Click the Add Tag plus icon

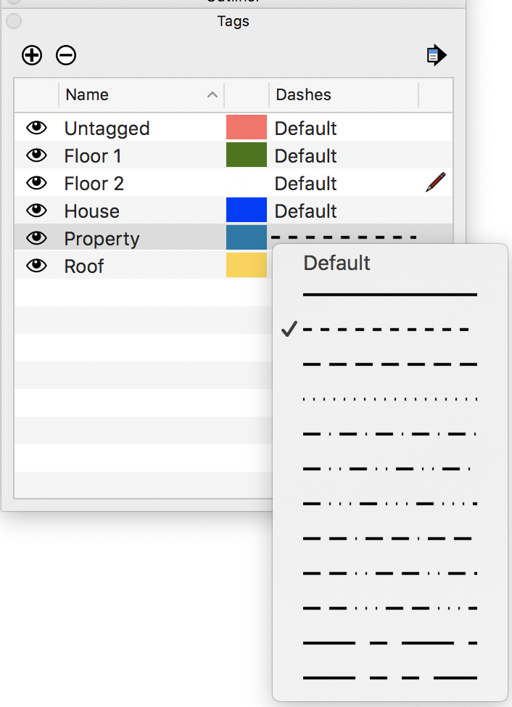coord(32,55)
